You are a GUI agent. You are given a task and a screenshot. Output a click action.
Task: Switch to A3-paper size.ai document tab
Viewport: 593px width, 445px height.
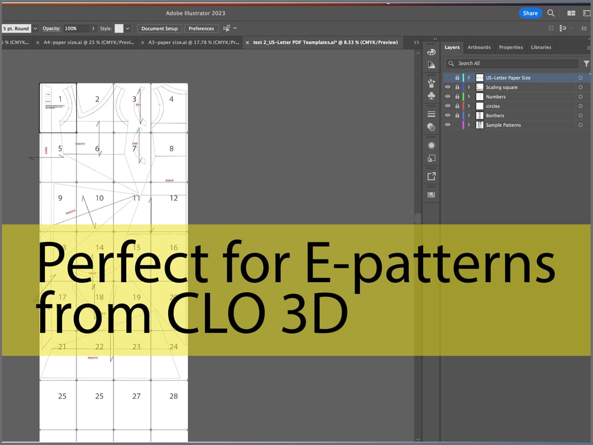click(194, 42)
